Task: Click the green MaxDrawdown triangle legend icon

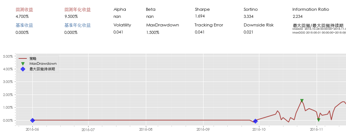Action: 23,64
